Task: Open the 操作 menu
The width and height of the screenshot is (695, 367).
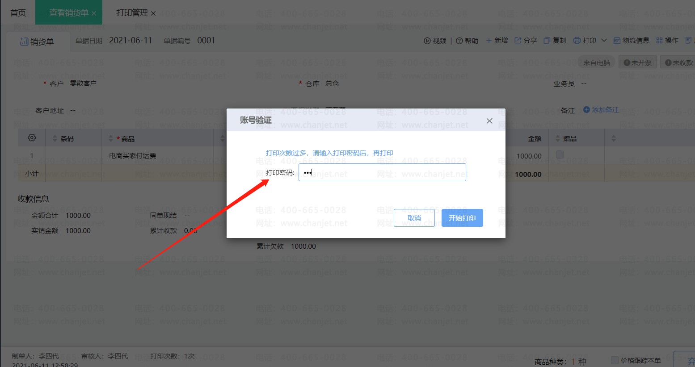Action: tap(667, 40)
